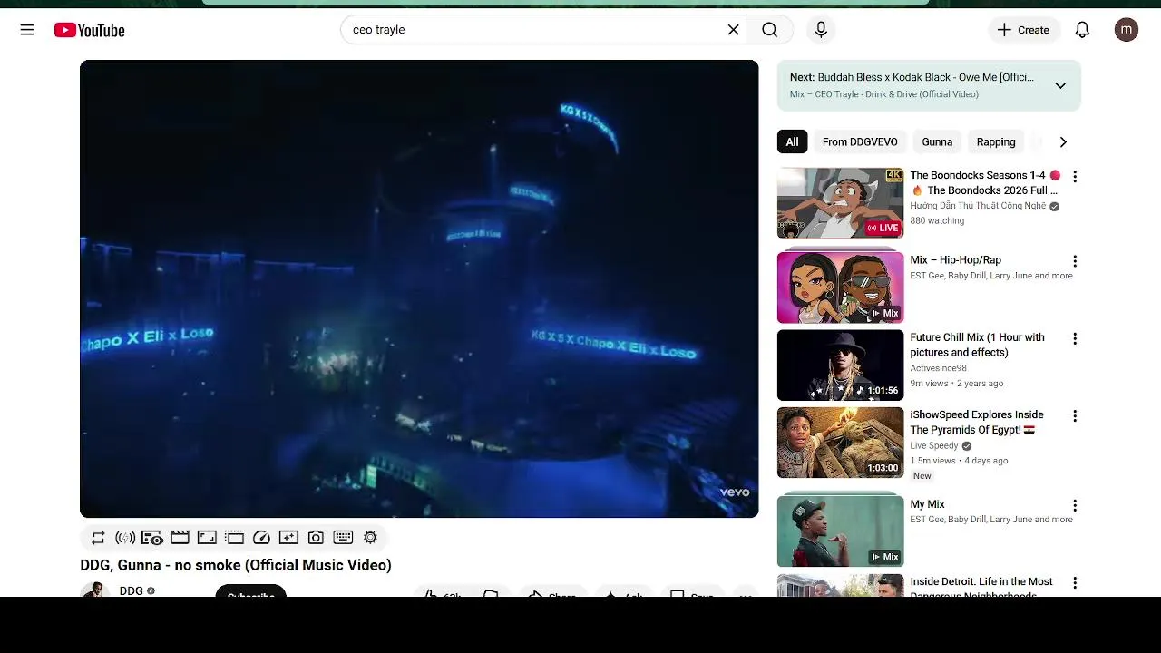
Task: Click '1.5m views · 4 days ago' text
Action: tap(959, 461)
